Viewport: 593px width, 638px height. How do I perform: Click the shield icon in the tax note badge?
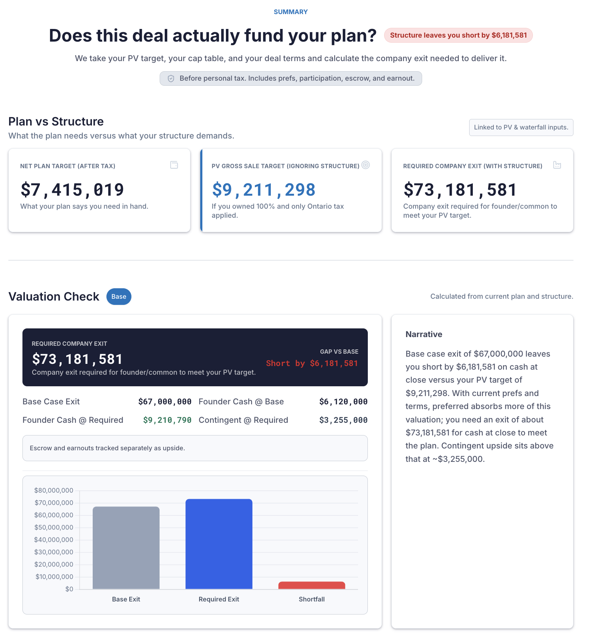(x=171, y=78)
